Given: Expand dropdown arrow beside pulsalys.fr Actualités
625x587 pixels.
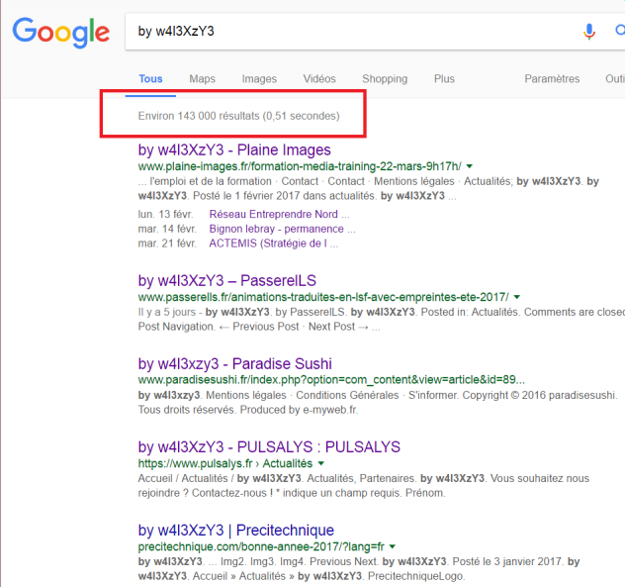Looking at the screenshot, I should point(321,464).
